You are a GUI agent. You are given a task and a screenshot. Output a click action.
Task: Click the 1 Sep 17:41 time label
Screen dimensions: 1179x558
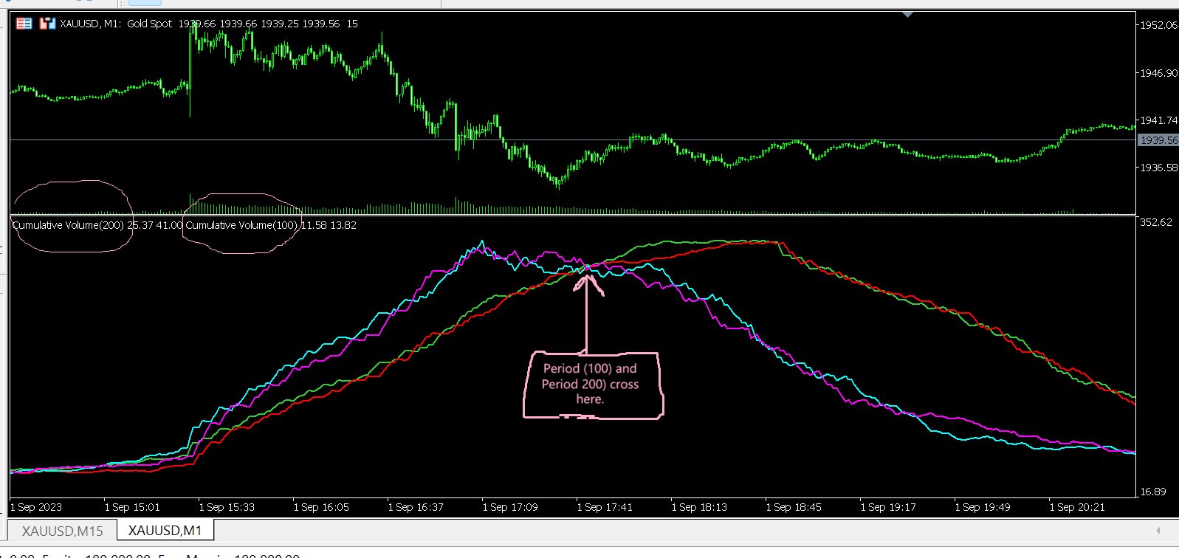605,507
